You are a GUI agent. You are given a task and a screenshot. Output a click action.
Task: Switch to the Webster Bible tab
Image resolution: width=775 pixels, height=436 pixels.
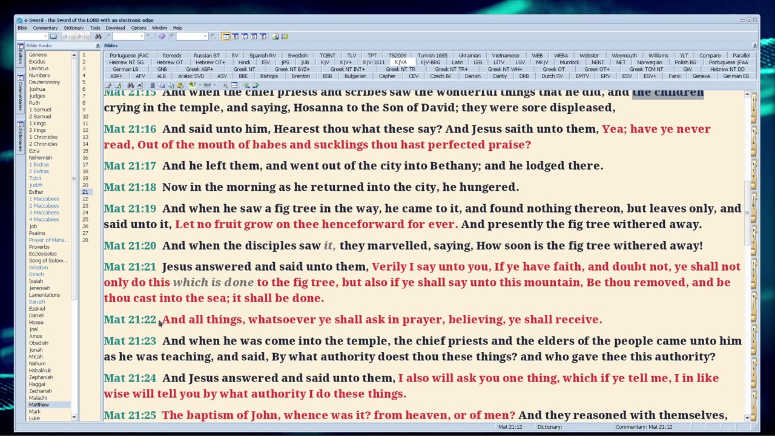(x=589, y=56)
